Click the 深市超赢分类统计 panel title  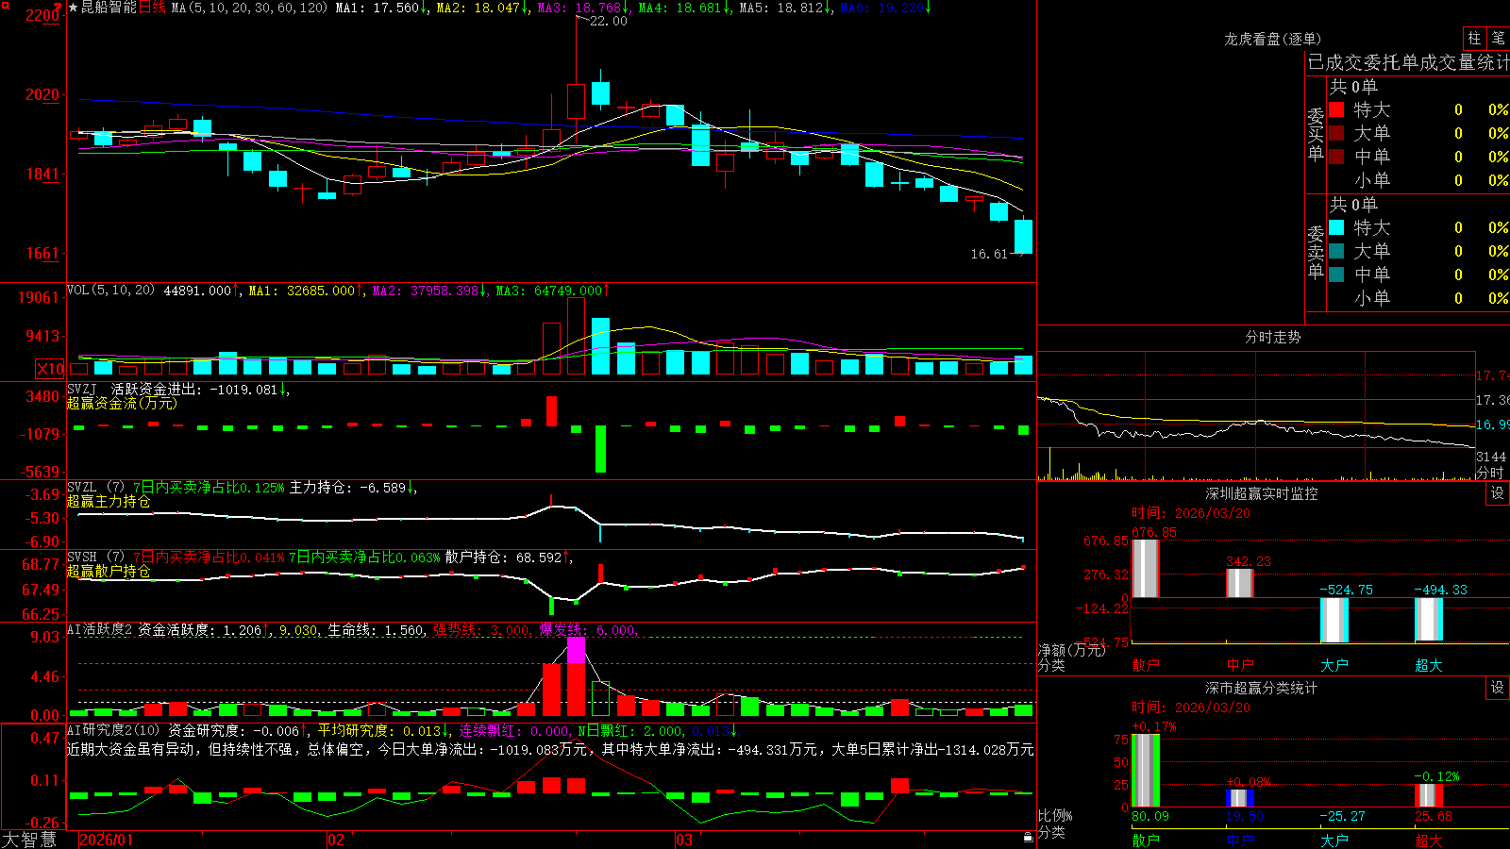pos(1261,688)
